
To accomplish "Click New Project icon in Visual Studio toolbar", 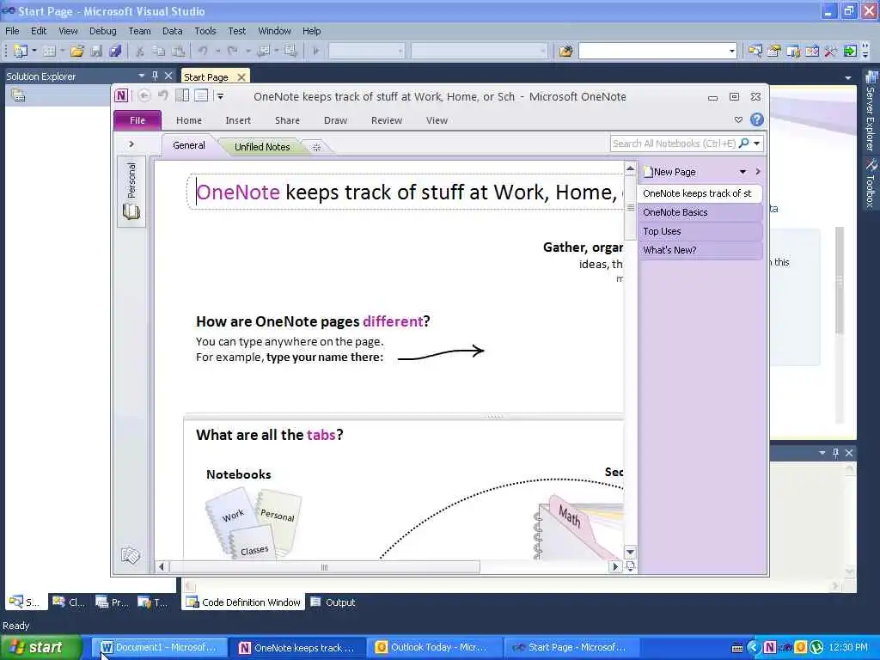I will [21, 51].
